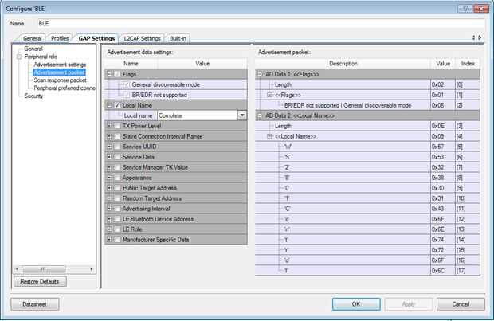The width and height of the screenshot is (494, 321).
Task: Enable Service Manager TK Value checkbox
Action: click(117, 167)
